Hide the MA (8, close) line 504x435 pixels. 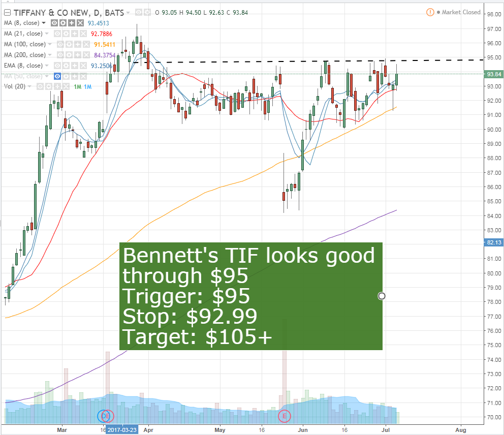coord(54,23)
